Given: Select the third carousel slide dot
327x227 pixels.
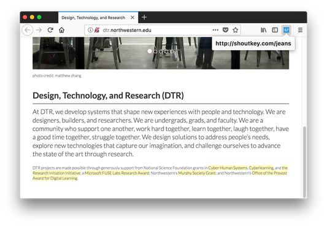Looking at the screenshot, I should (161, 52).
